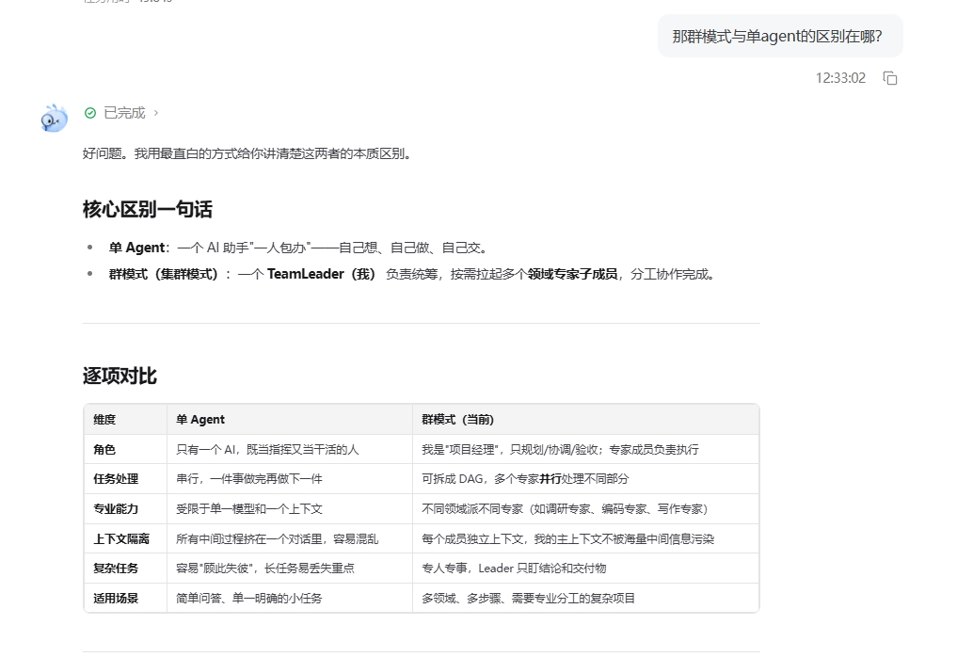Viewport: 957px width, 657px height.
Task: Click the 角色 row label
Action: pos(104,449)
